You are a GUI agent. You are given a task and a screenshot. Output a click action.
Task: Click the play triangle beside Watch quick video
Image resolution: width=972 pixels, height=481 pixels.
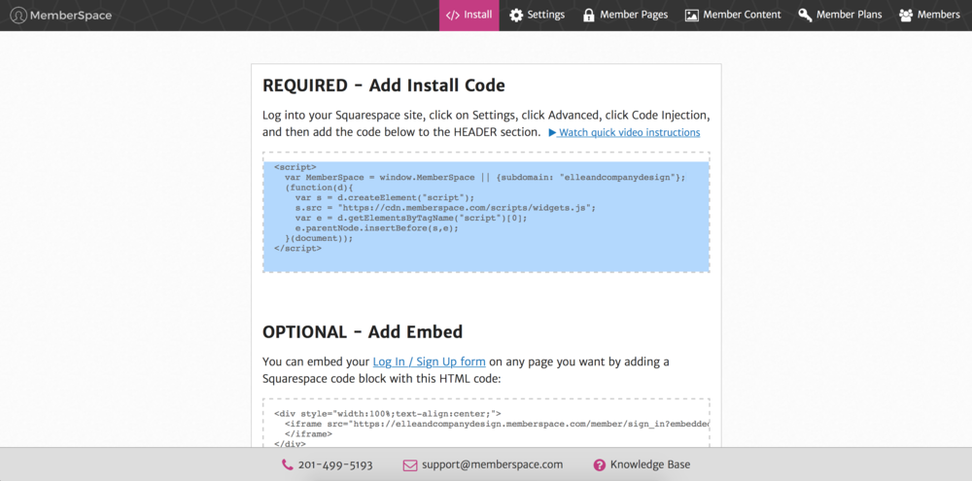click(x=552, y=133)
